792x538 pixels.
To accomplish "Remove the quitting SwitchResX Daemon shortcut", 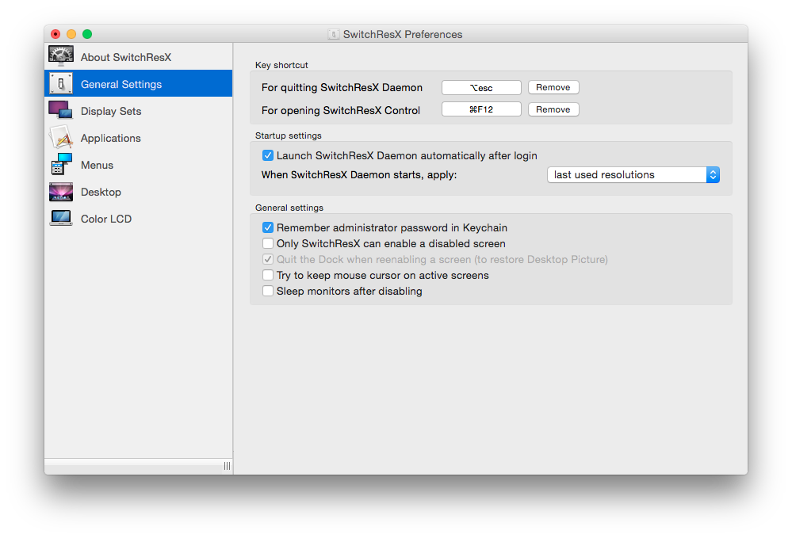I will 553,87.
